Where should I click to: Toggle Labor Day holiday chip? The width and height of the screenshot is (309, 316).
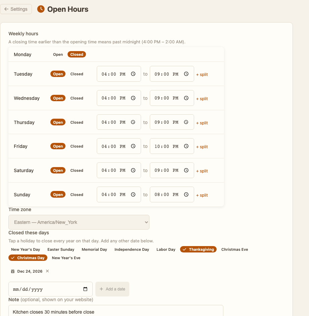click(166, 249)
